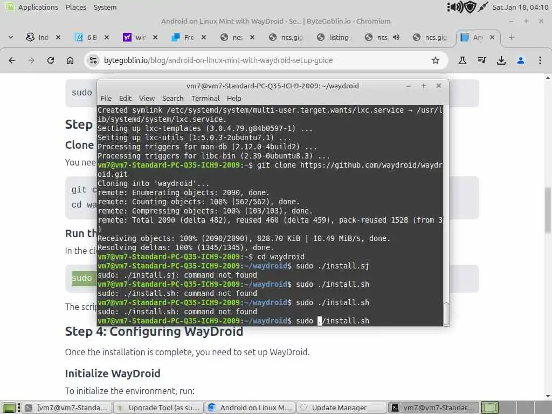Reload the bytegoblin.io page

[x=51, y=60]
